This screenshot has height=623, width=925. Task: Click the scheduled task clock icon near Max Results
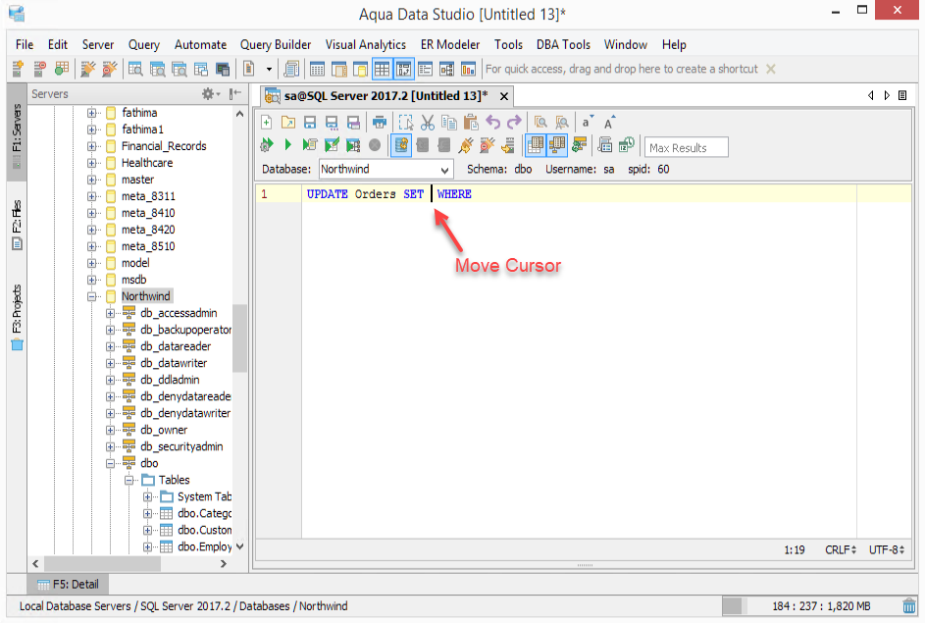click(627, 144)
